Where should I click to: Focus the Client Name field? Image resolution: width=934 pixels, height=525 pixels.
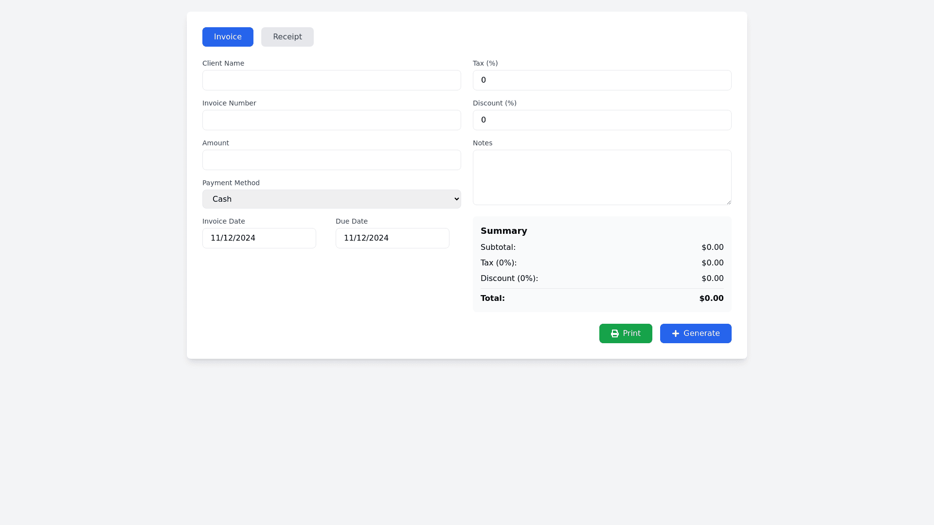(x=331, y=80)
